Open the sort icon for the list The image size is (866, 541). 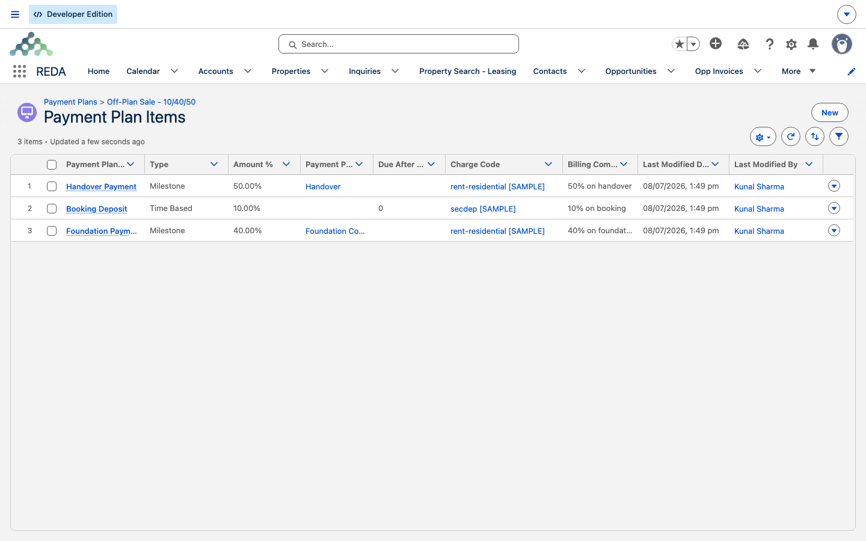(x=815, y=136)
